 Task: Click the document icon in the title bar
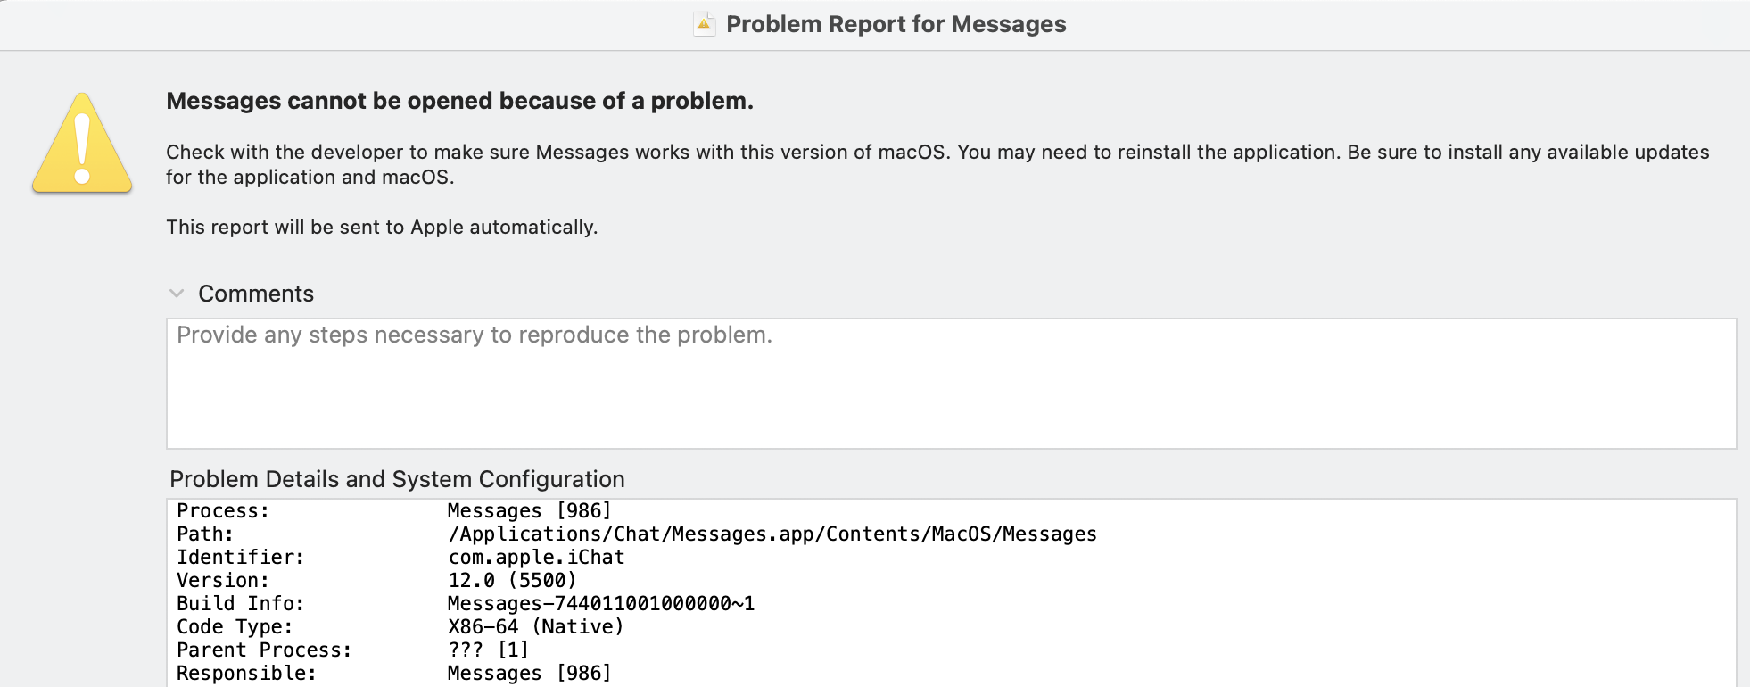[704, 24]
